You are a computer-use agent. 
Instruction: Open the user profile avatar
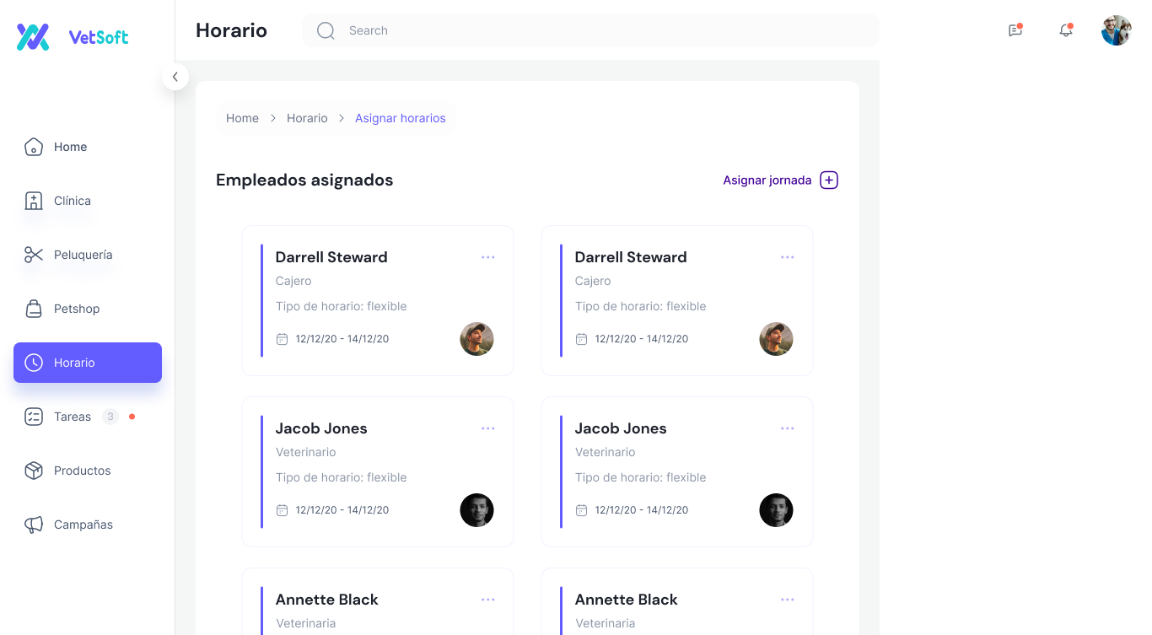pyautogui.click(x=1116, y=30)
